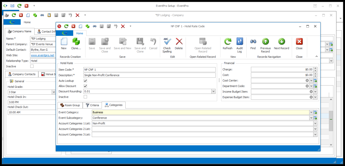
Task: Click the Delete ribbon button
Action: point(179,44)
